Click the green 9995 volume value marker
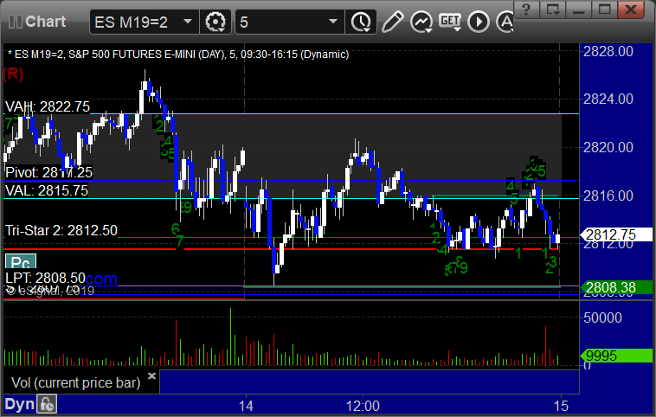 tap(604, 356)
